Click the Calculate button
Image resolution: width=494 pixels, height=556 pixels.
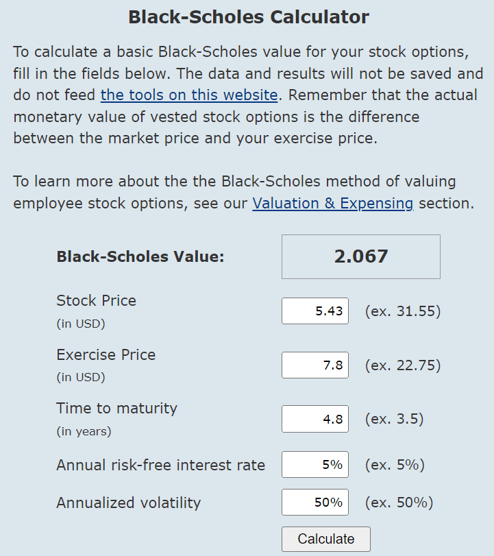pos(326,539)
